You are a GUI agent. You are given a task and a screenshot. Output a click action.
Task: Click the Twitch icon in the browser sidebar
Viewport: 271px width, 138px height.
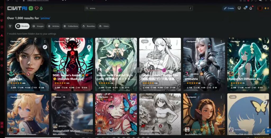click(x=2, y=20)
